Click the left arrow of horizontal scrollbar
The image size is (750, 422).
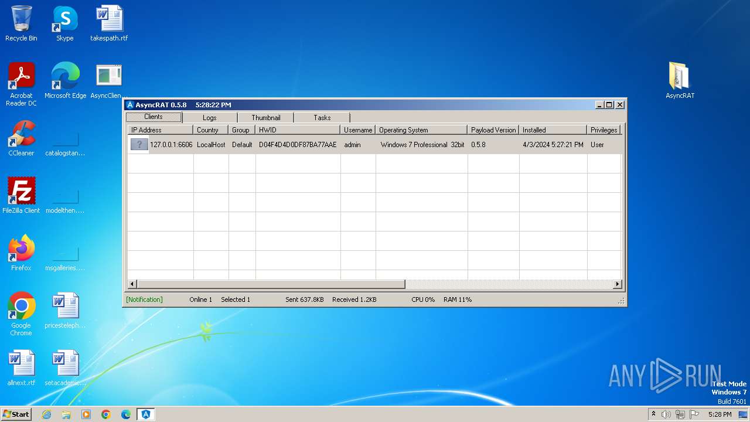point(132,284)
